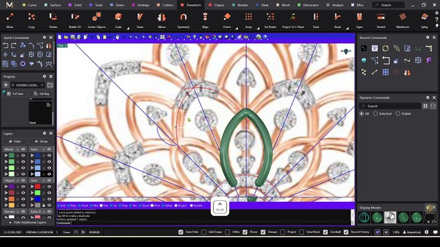Select the Selected radio button
This screenshot has height=247, width=440.
[375, 114]
